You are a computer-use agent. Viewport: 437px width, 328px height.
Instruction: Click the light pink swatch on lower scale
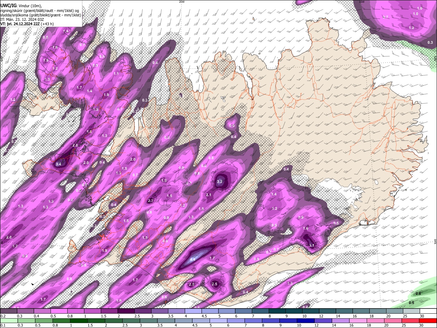coord(358,320)
